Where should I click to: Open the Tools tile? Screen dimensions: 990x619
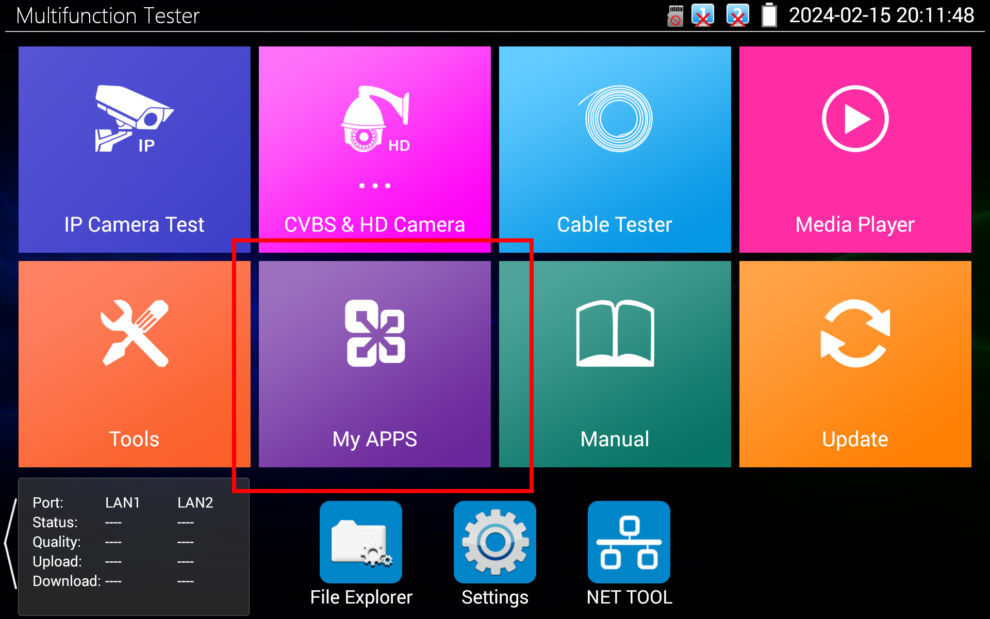coord(134,364)
